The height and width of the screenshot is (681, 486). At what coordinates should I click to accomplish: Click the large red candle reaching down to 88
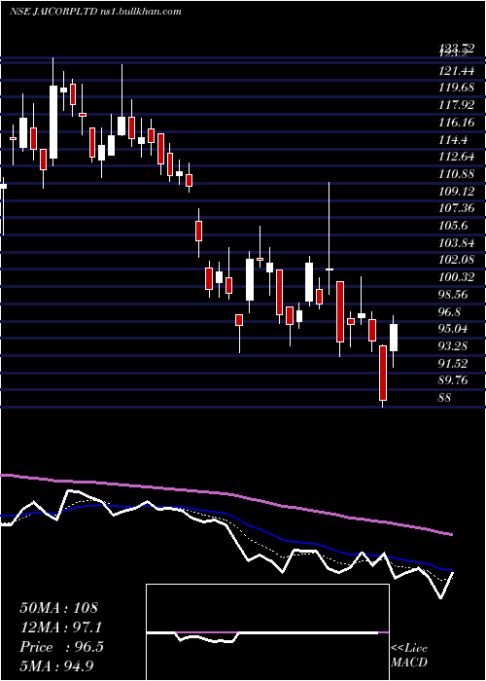point(383,373)
